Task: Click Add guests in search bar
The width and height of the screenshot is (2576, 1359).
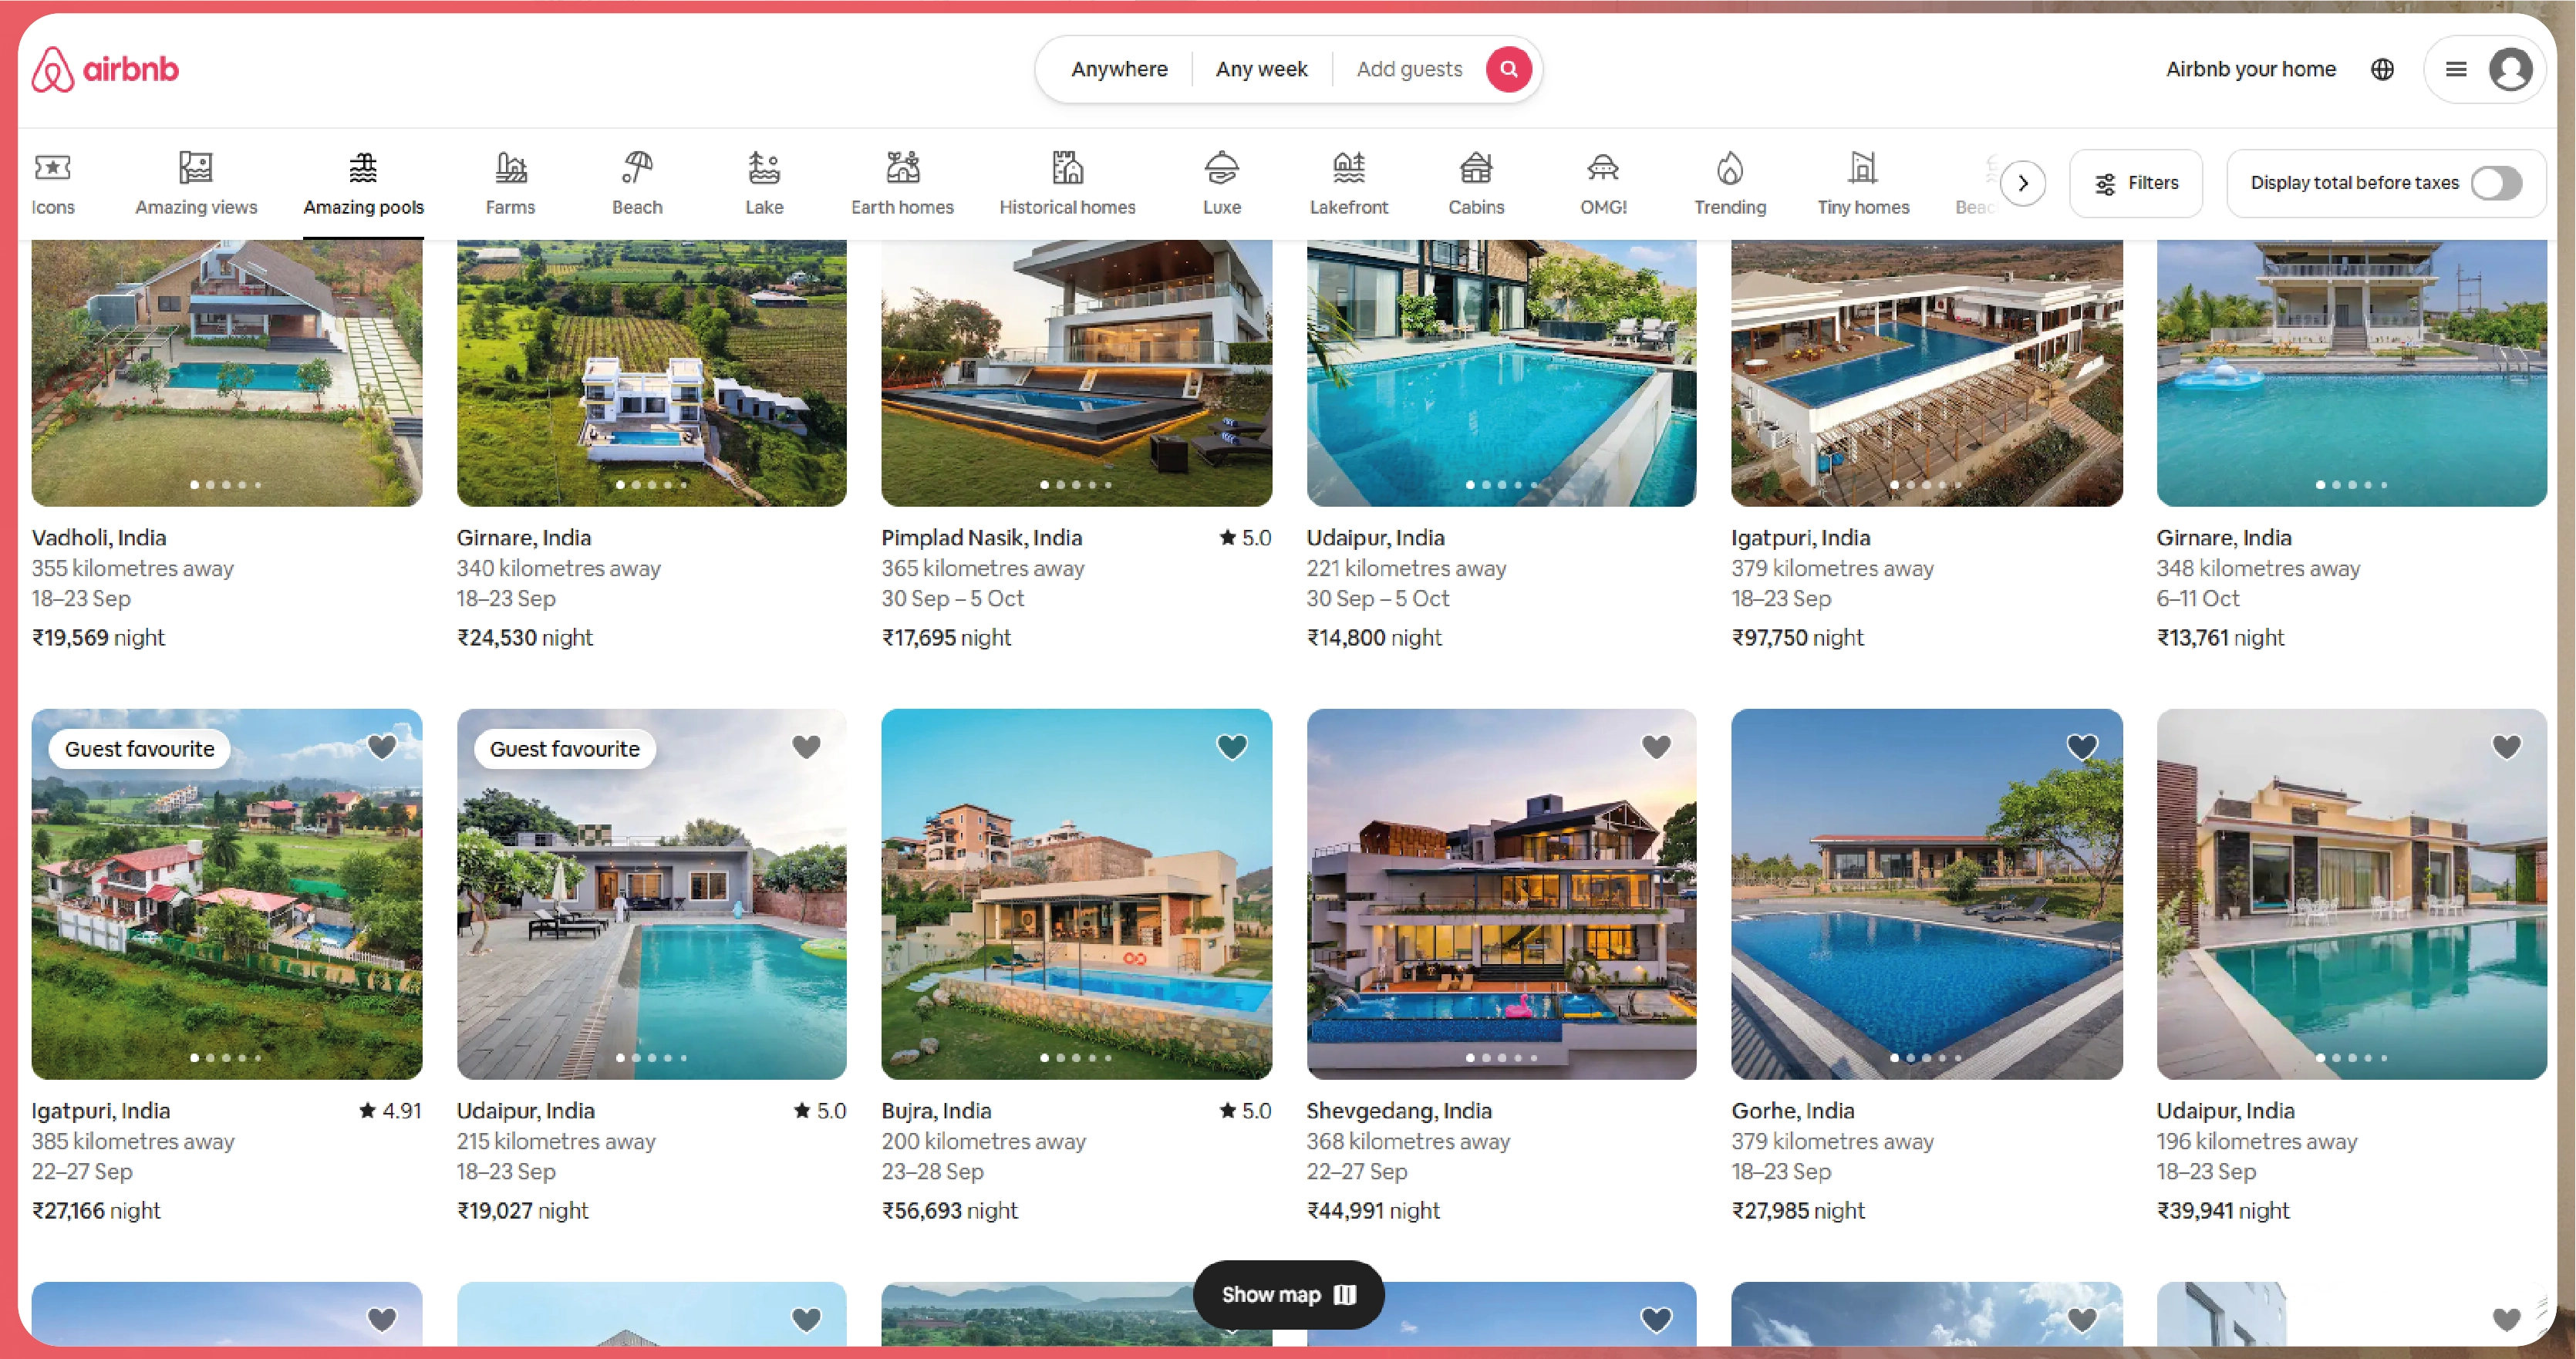Action: pyautogui.click(x=1409, y=69)
